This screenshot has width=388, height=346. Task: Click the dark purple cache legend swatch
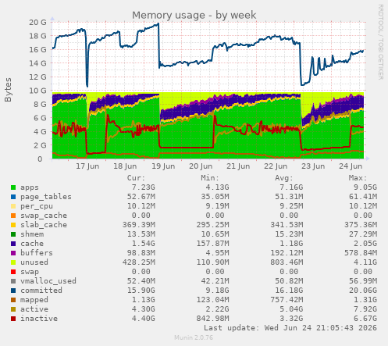tap(13, 244)
